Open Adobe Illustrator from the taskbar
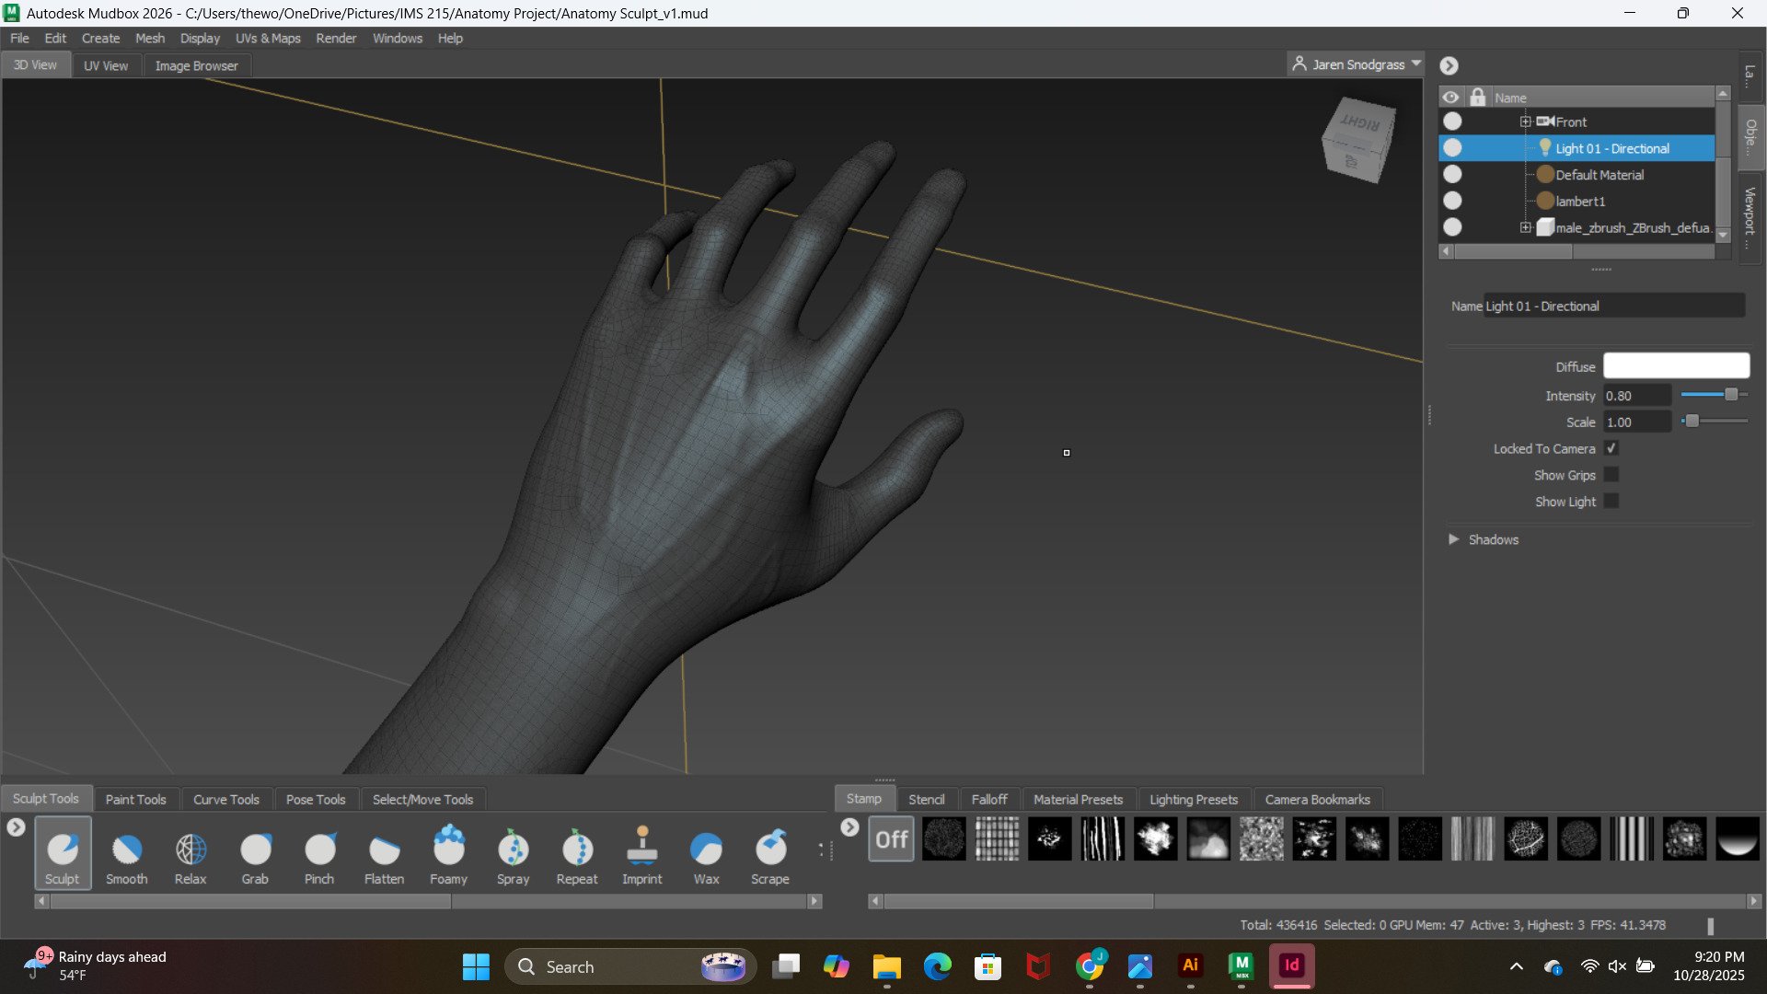This screenshot has height=994, width=1767. [x=1190, y=966]
